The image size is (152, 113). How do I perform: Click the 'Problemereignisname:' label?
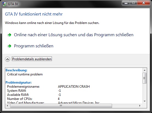23,87
